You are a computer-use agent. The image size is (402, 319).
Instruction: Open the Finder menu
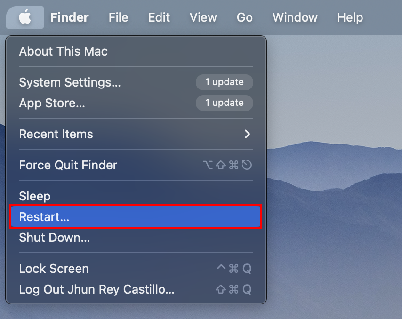coord(70,17)
